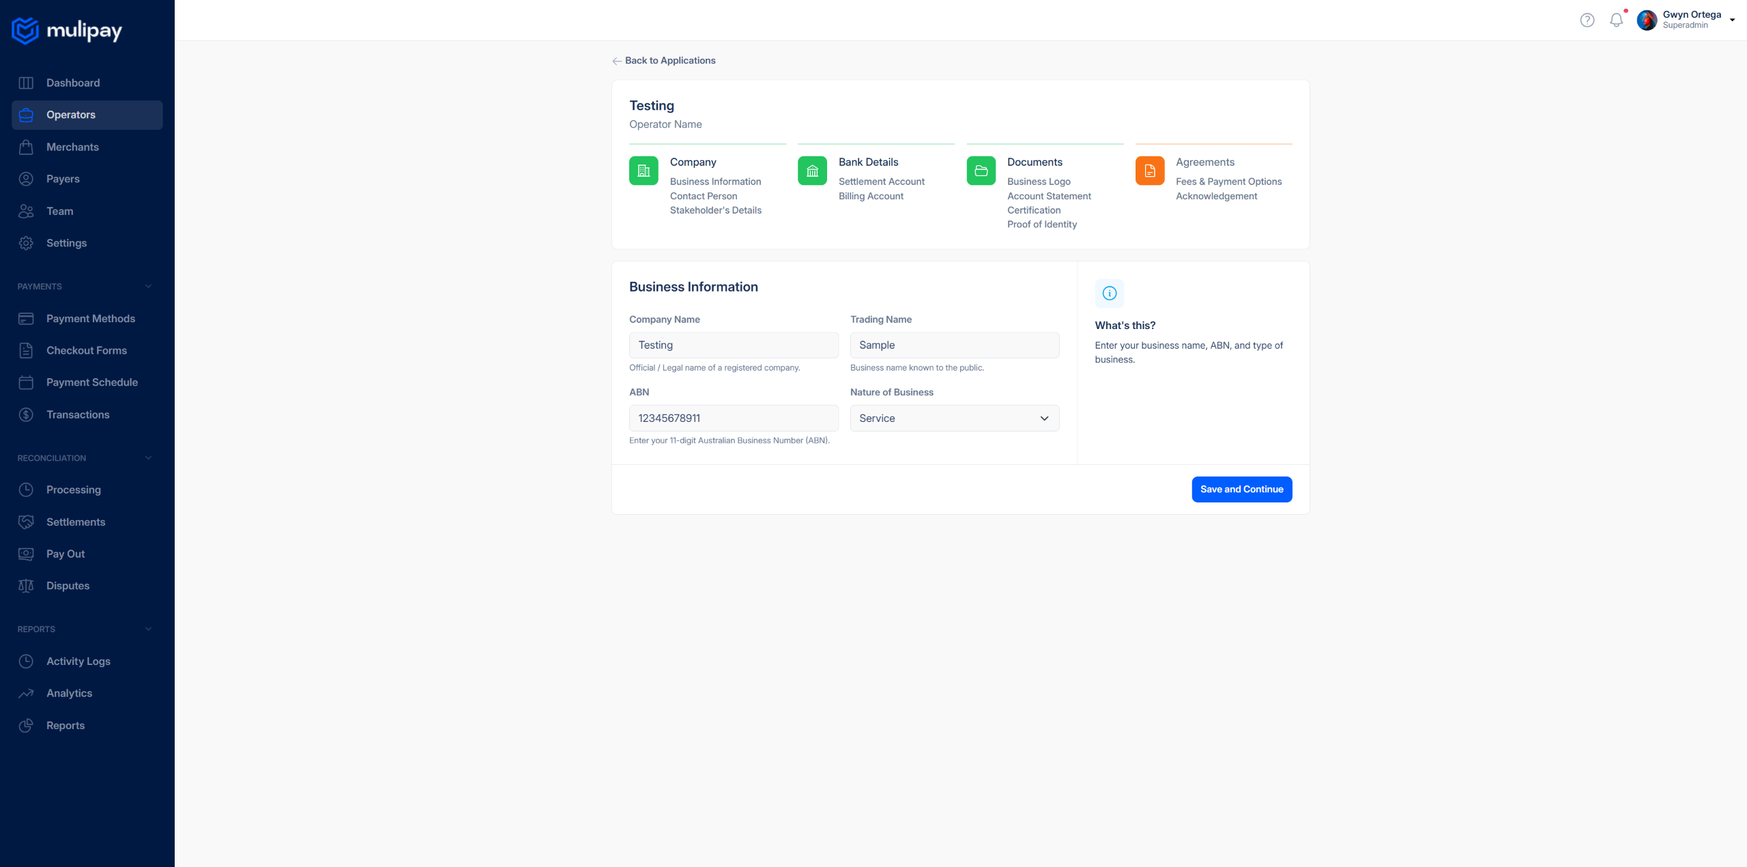1747x867 pixels.
Task: Collapse the Payments sidebar section
Action: click(148, 287)
